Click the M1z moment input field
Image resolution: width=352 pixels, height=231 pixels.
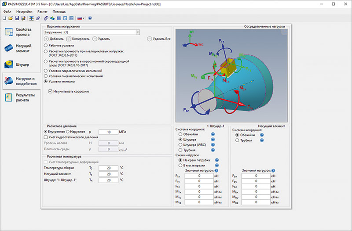click(x=199, y=202)
